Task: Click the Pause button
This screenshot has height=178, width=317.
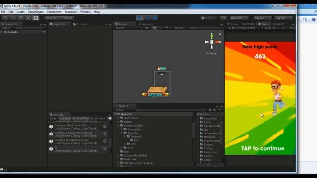Action: pyautogui.click(x=148, y=18)
